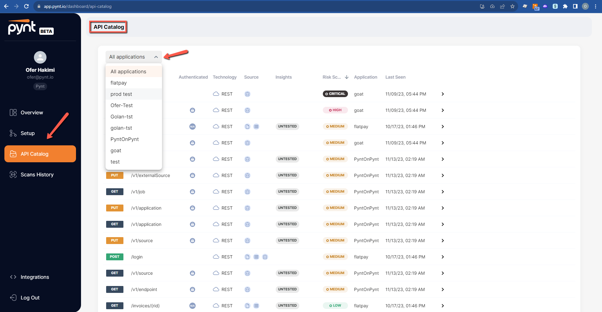Open the API Catalog sidebar tab
This screenshot has height=312, width=602.
(40, 154)
